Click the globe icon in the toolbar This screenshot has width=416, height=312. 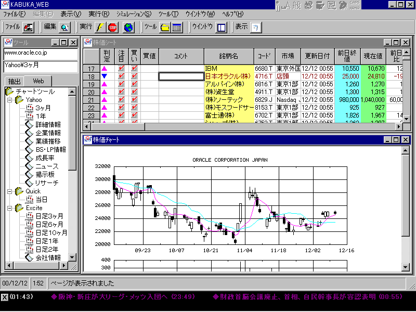[128, 28]
